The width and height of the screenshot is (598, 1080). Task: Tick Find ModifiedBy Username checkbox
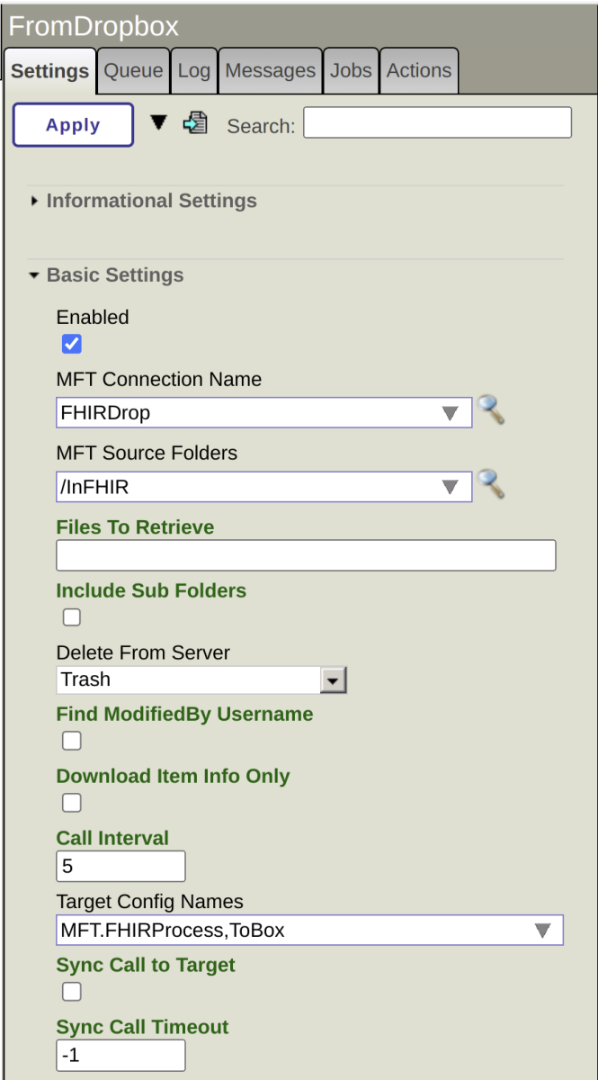coord(71,741)
